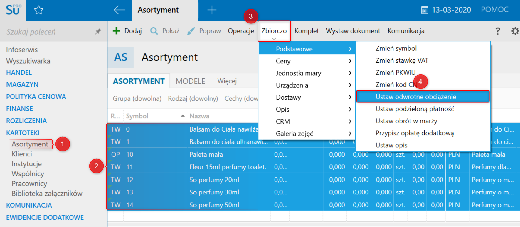Open the Zbiorczo dropdown menu
The height and width of the screenshot is (227, 520).
click(274, 31)
